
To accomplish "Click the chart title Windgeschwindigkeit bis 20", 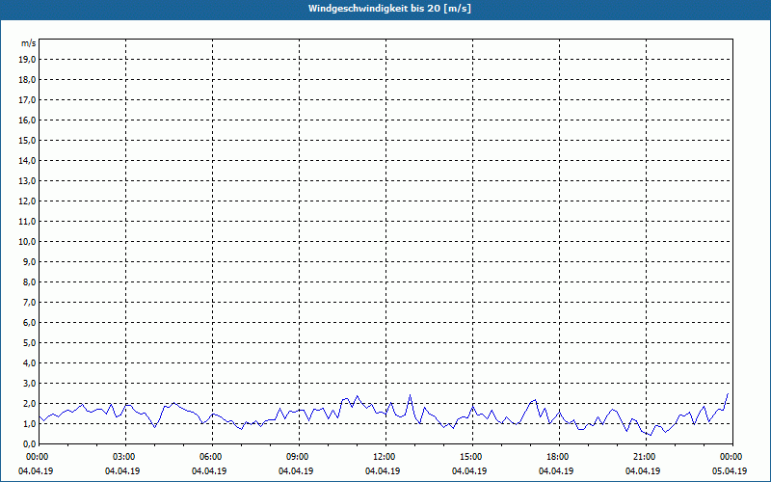I will click(389, 9).
